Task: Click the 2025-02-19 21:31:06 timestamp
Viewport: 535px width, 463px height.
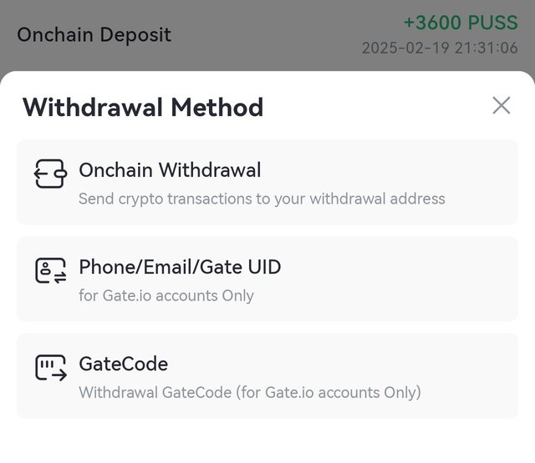Action: (x=440, y=48)
